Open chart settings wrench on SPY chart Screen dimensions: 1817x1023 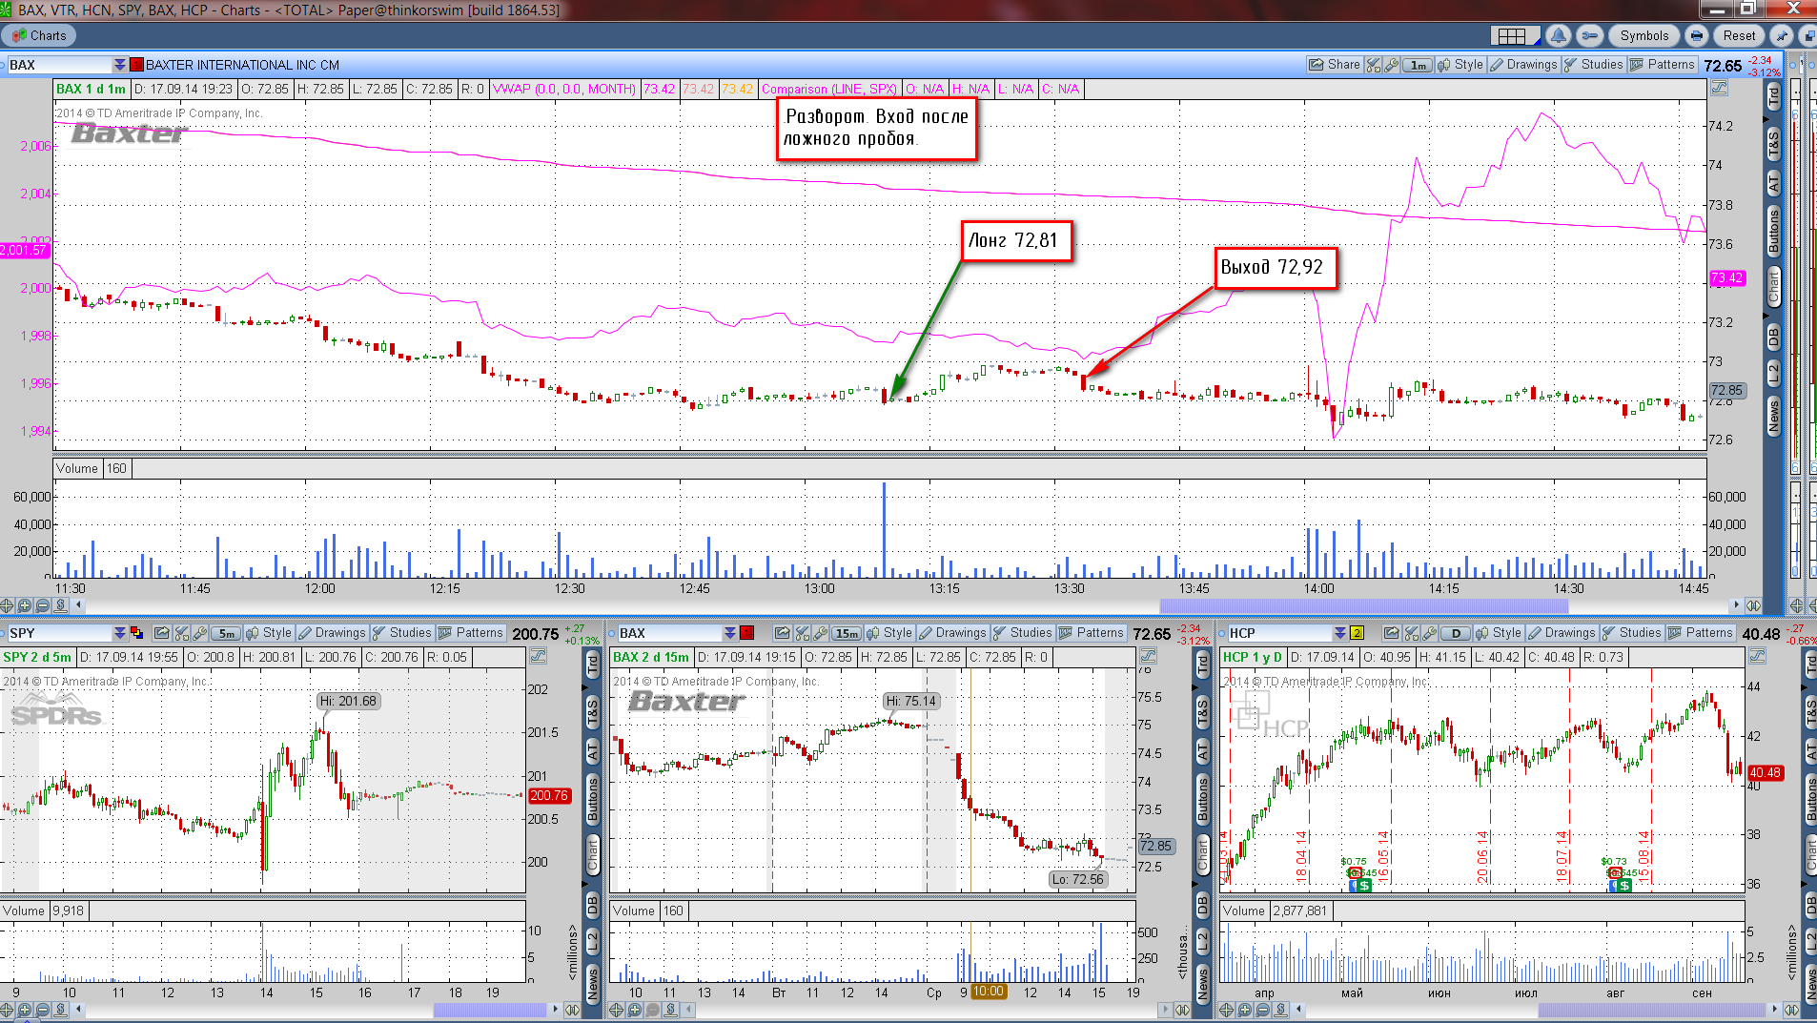point(199,633)
